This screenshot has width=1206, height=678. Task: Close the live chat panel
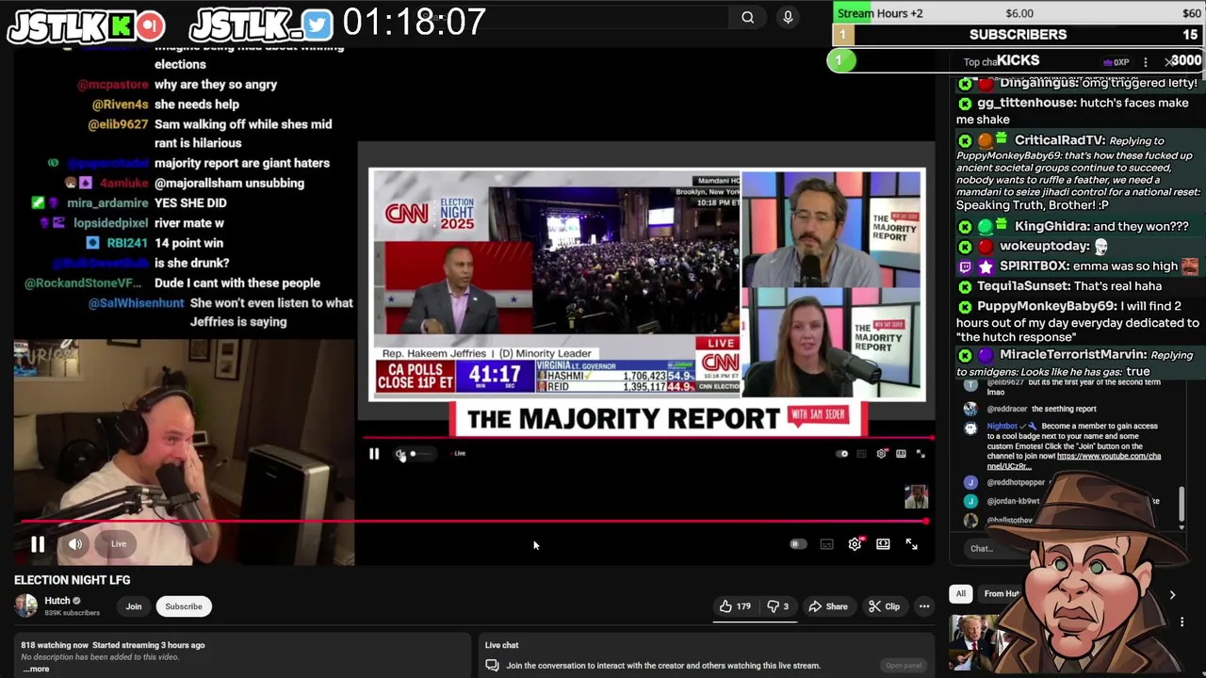pos(1169,62)
